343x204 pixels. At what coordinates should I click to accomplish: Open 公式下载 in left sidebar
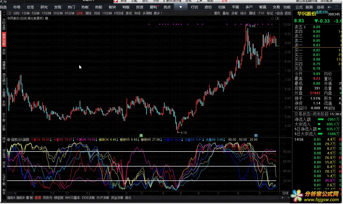(4, 179)
